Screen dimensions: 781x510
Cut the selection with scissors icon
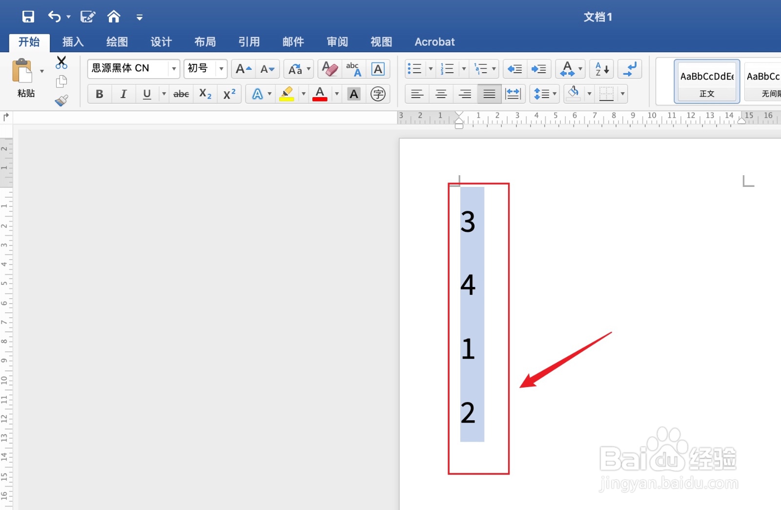(x=62, y=62)
